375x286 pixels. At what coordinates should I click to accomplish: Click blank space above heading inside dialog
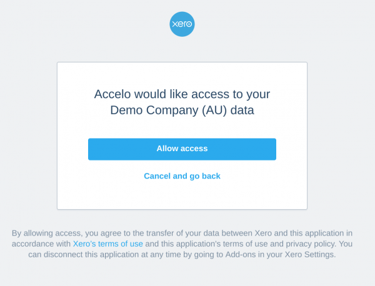[182, 74]
